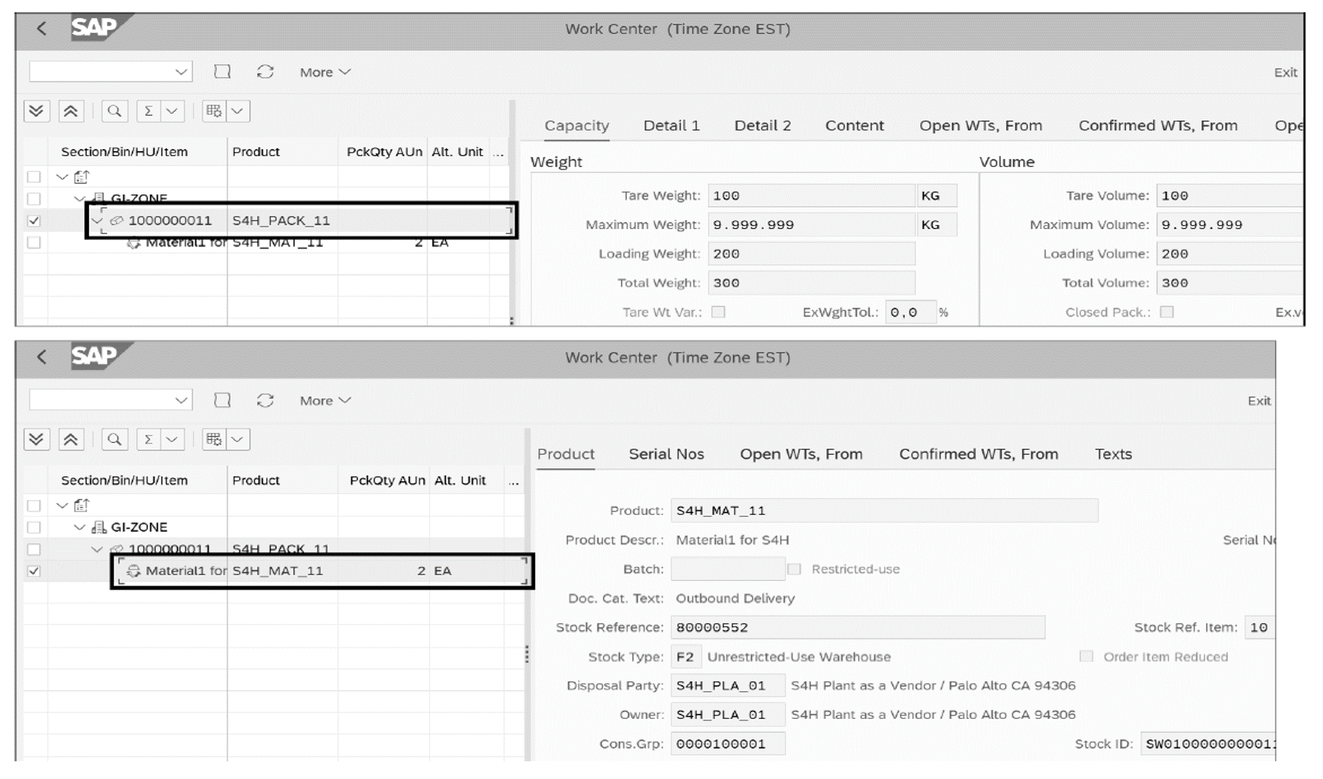Click Exit in the lower Work Center window

pos(1259,400)
